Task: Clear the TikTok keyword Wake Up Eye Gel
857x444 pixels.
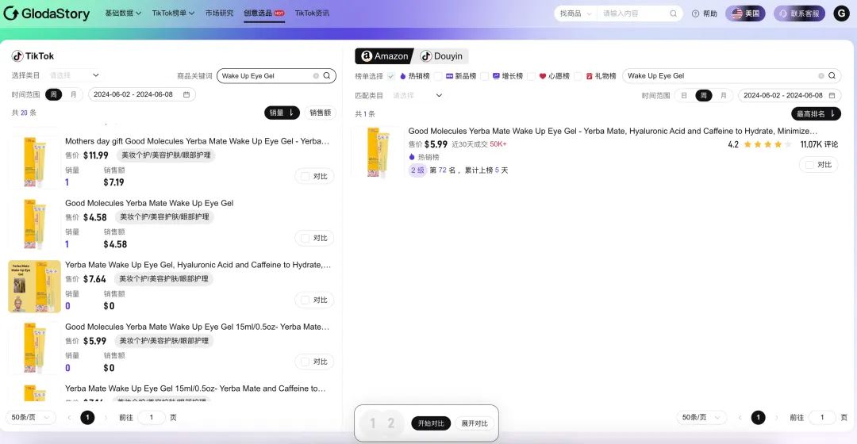Action: pos(316,76)
